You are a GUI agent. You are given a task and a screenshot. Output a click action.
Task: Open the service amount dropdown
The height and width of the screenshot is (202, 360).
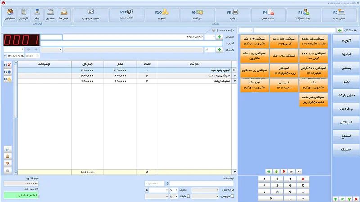tap(205, 196)
